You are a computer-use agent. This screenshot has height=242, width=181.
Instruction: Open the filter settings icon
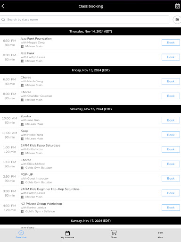[x=177, y=20]
